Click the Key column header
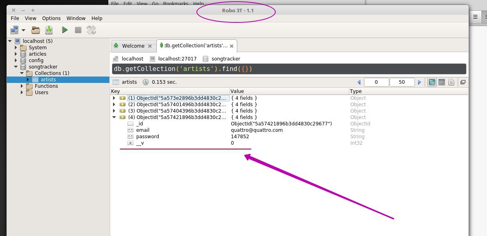487x236 pixels. point(170,91)
